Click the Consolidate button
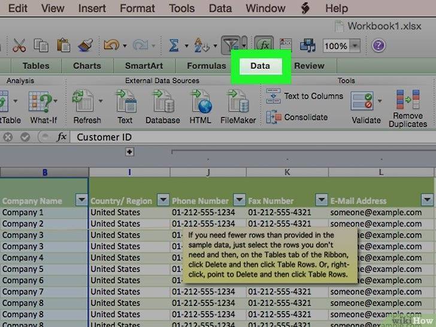The image size is (436, 327). click(298, 117)
